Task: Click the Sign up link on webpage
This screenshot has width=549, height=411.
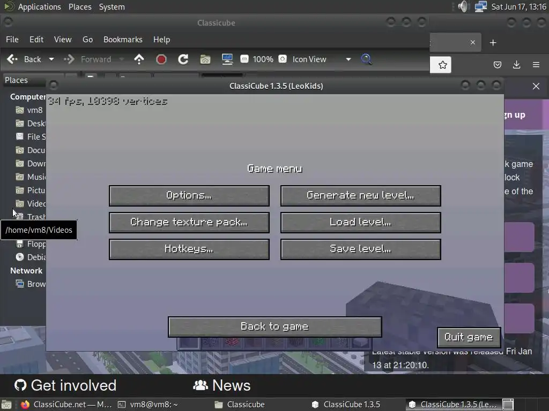Action: coord(515,115)
